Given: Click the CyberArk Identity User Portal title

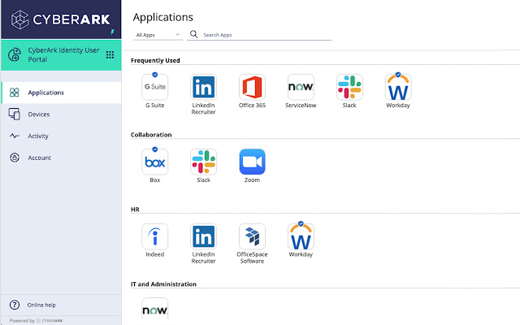Looking at the screenshot, I should [x=63, y=54].
